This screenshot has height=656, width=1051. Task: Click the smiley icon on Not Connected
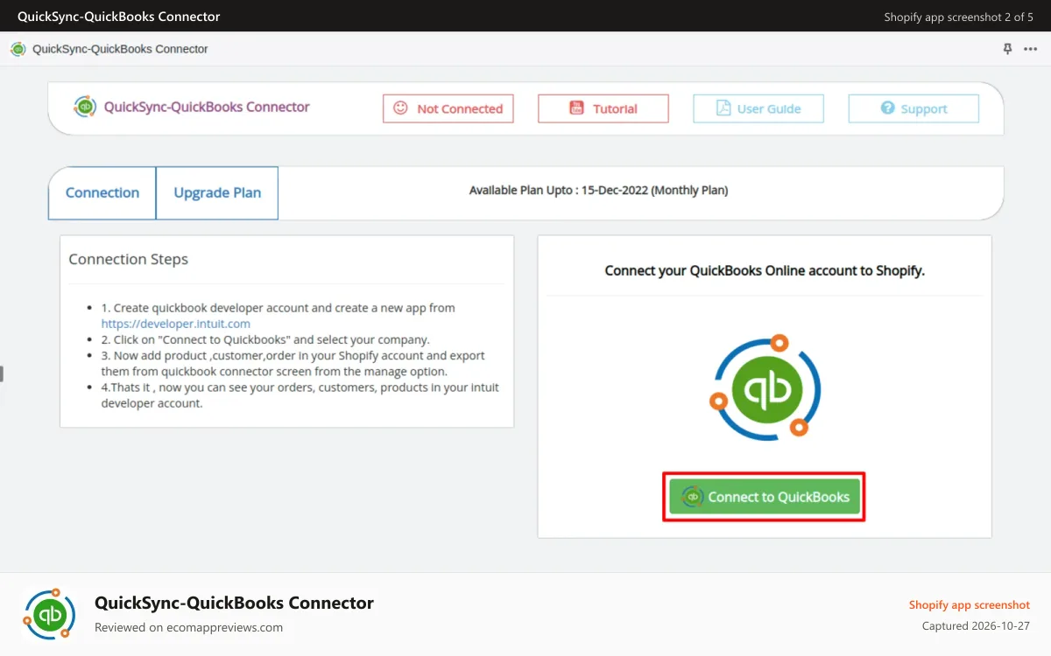pyautogui.click(x=401, y=108)
